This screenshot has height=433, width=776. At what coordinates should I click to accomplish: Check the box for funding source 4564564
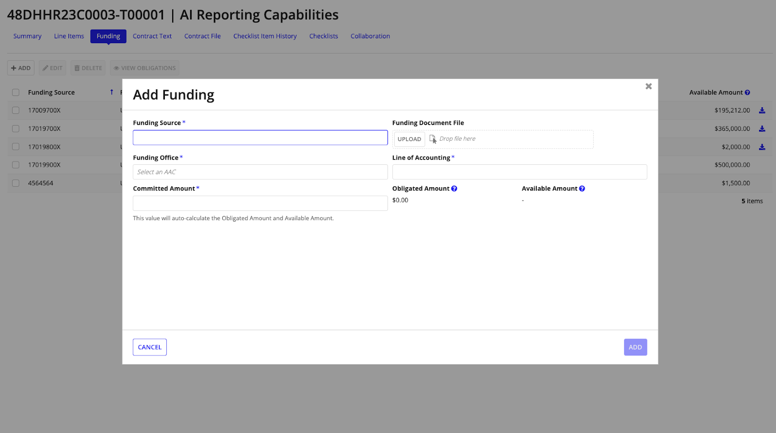point(16,183)
